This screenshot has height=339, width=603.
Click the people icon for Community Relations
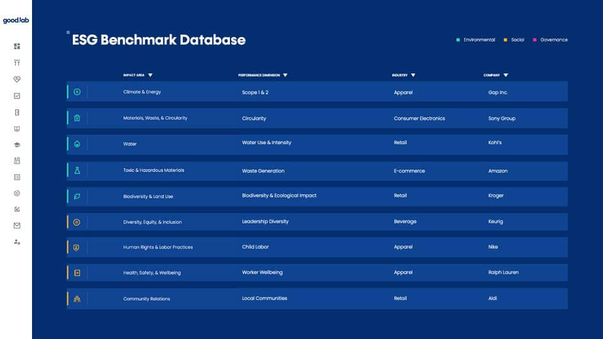point(77,299)
